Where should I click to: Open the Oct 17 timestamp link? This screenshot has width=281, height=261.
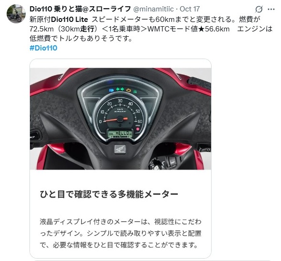click(x=190, y=9)
